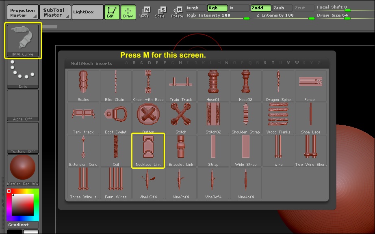This screenshot has width=375, height=234.
Task: Select the Button insert mesh
Action: tap(148, 118)
